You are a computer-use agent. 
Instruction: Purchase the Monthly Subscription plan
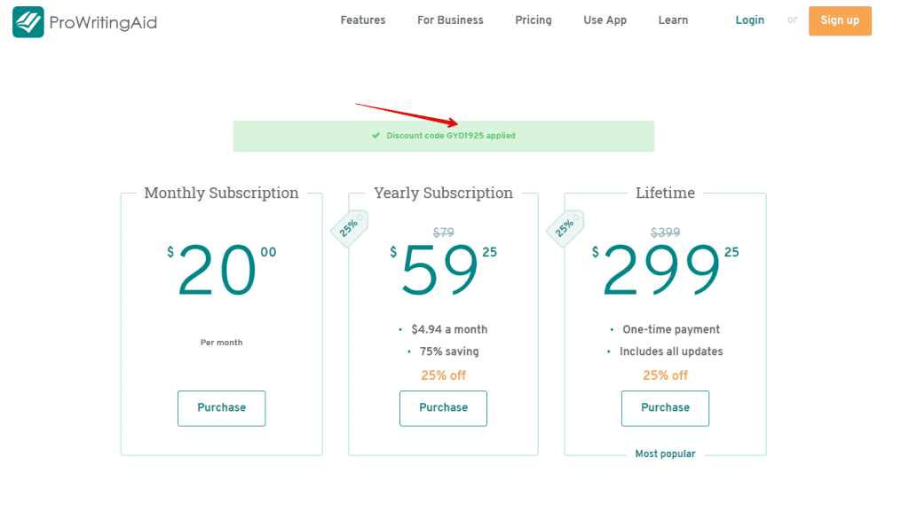click(x=221, y=408)
